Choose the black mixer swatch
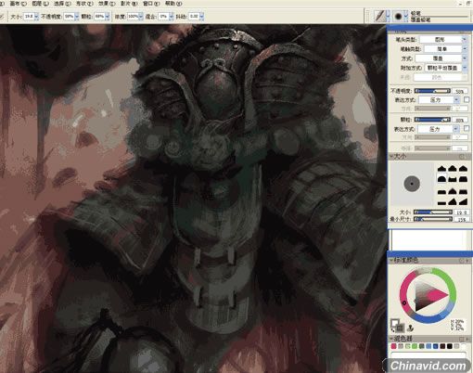This screenshot has height=373, width=473. click(x=450, y=346)
